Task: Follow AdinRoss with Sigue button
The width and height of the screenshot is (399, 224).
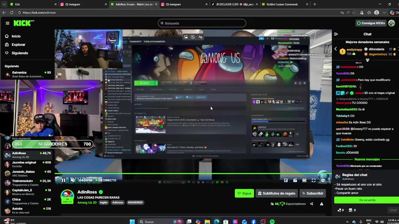Action: tap(244, 193)
